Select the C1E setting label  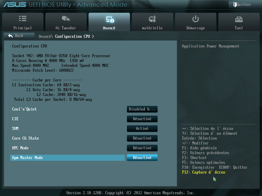(15, 119)
